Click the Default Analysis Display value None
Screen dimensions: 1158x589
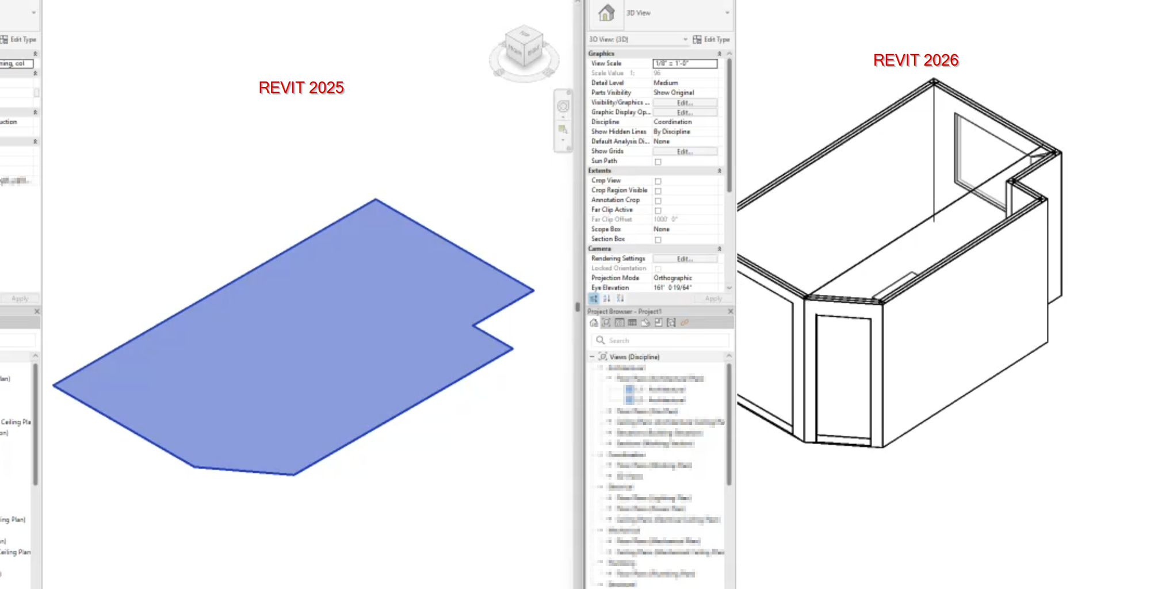pyautogui.click(x=662, y=141)
